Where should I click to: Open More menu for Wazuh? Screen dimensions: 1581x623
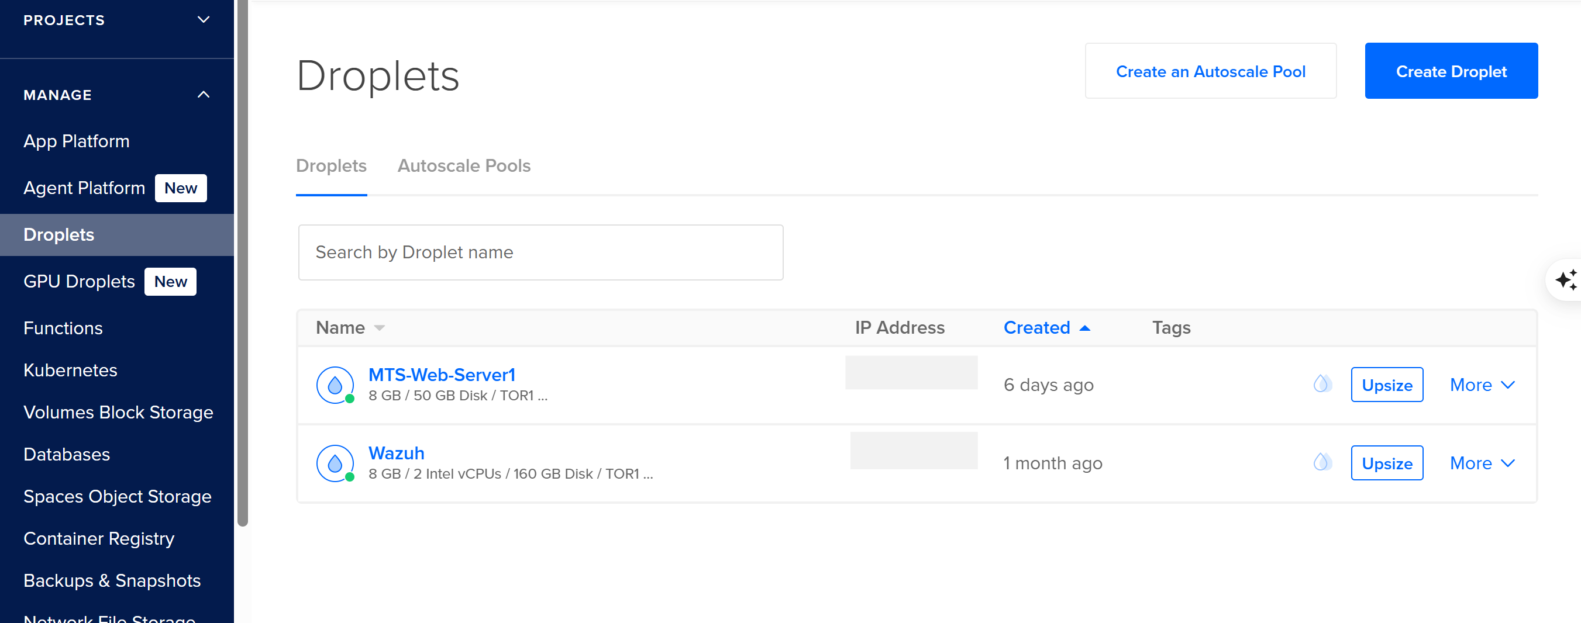(1482, 463)
